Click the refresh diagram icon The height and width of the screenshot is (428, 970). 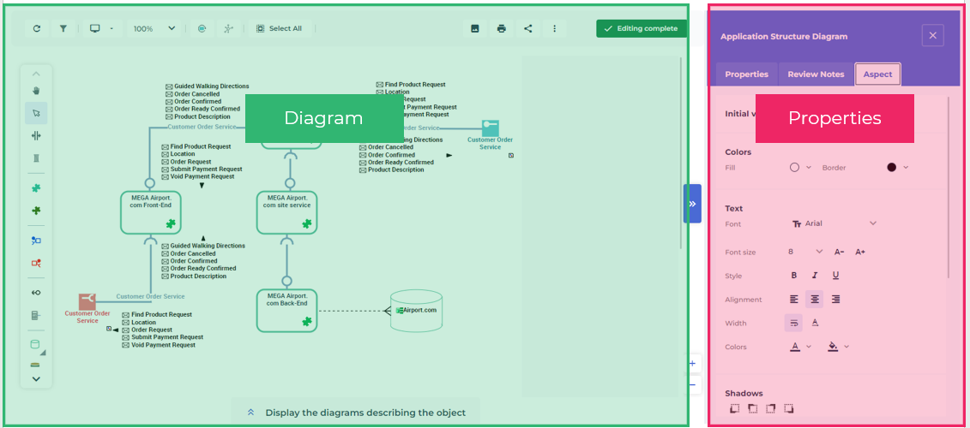point(37,28)
